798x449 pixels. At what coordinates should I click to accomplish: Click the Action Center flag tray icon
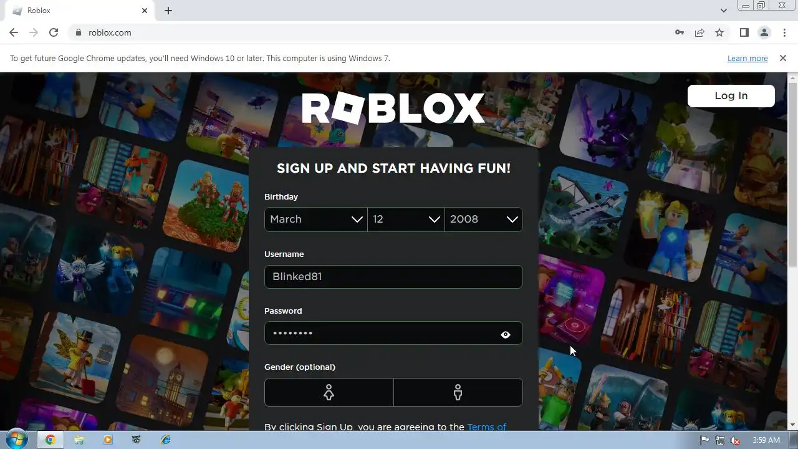pyautogui.click(x=705, y=440)
